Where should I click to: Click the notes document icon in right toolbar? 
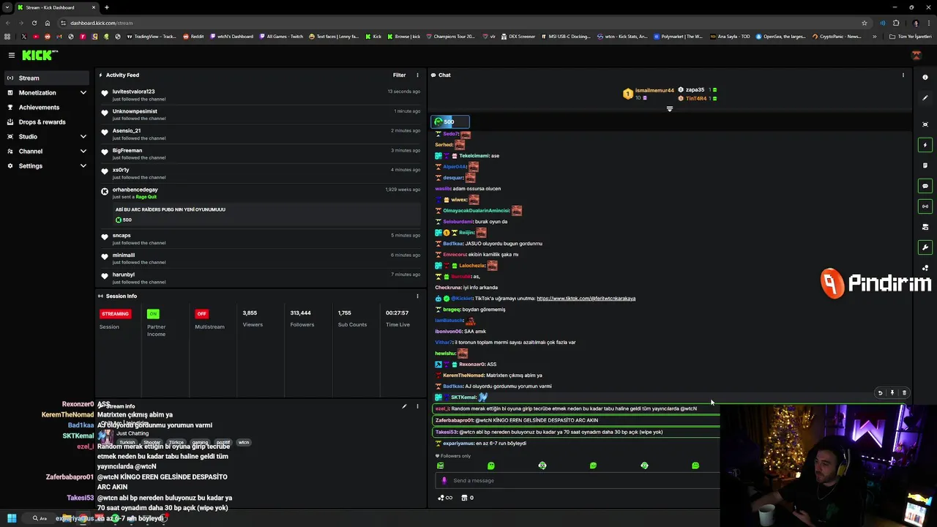pyautogui.click(x=925, y=165)
